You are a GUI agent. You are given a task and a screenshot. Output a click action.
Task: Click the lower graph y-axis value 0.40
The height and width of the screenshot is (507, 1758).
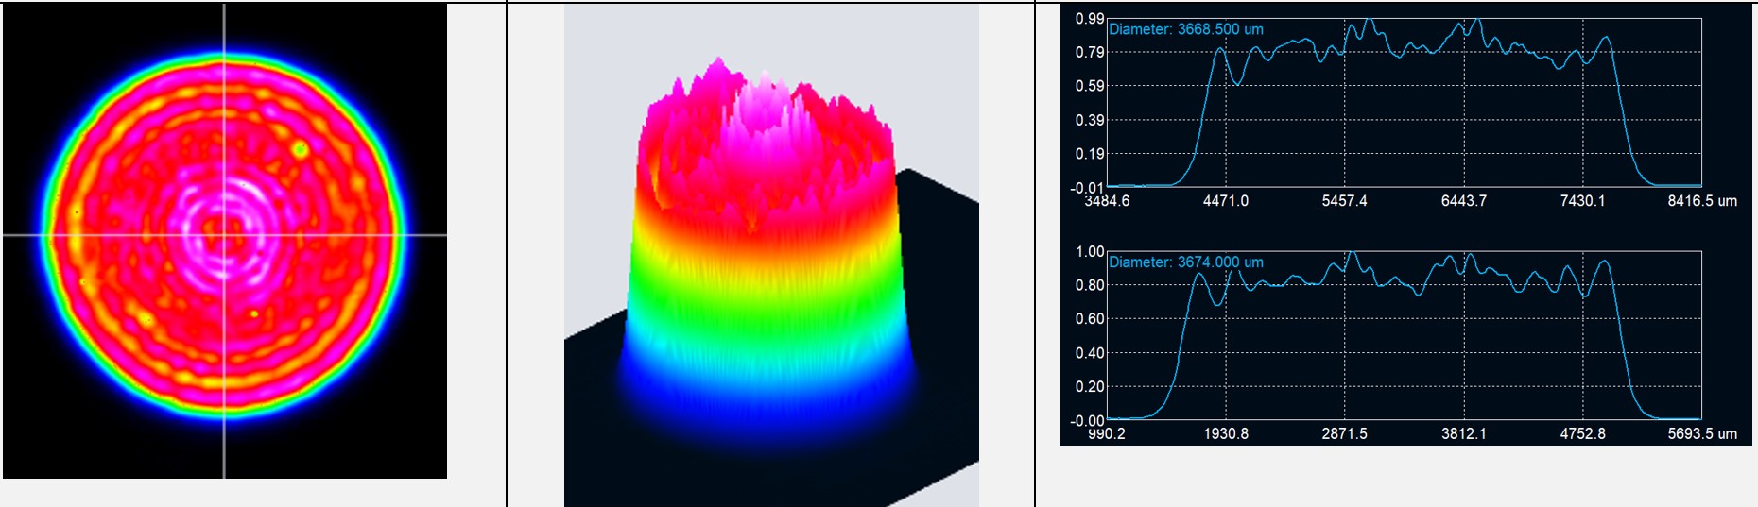click(x=1090, y=353)
